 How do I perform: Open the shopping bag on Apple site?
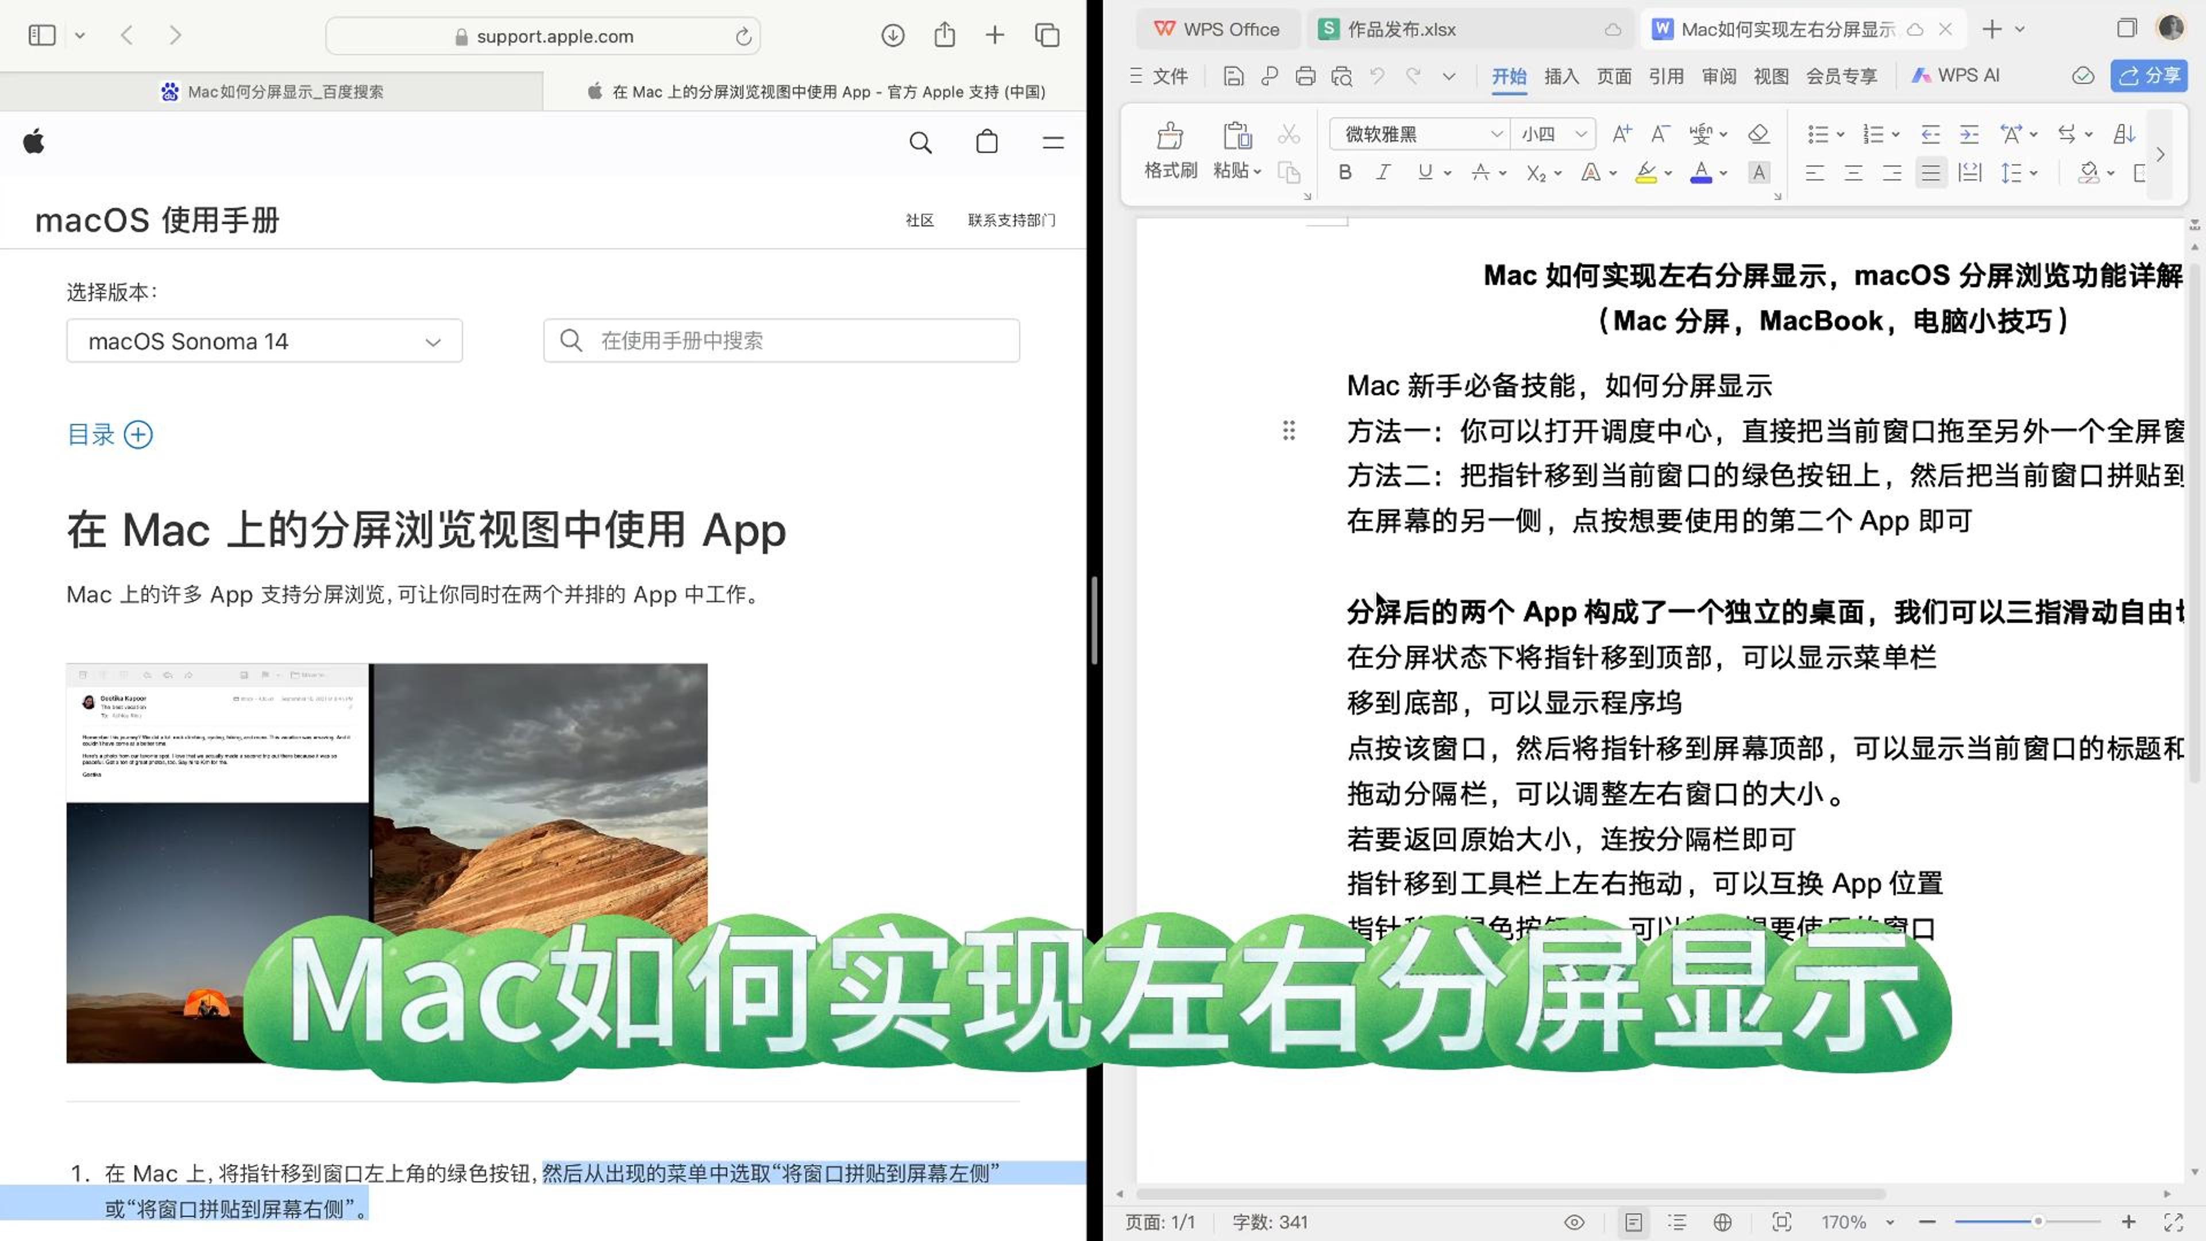click(x=986, y=141)
